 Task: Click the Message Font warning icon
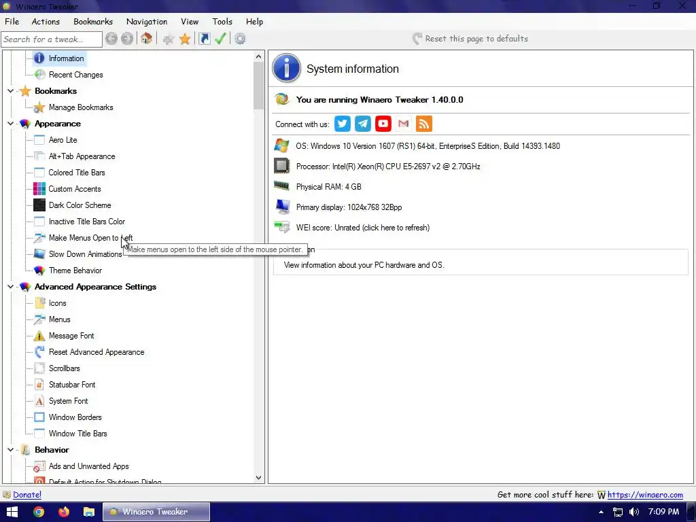39,336
